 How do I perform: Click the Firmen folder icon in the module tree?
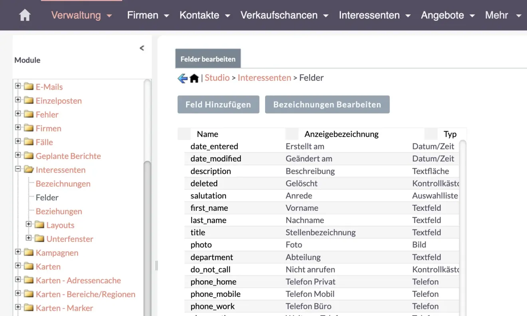coord(28,128)
